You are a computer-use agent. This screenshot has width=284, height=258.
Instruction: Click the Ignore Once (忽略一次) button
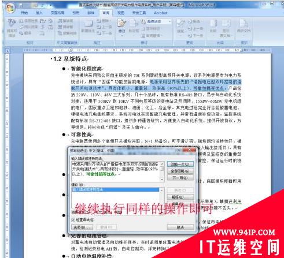pyautogui.click(x=180, y=164)
